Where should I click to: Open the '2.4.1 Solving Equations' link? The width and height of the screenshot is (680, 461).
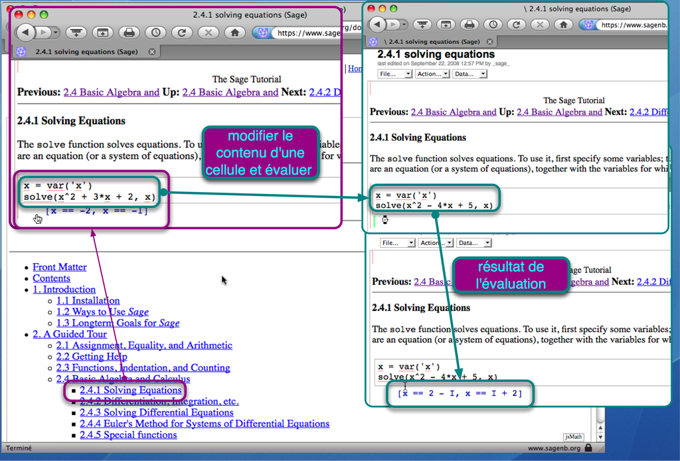131,391
